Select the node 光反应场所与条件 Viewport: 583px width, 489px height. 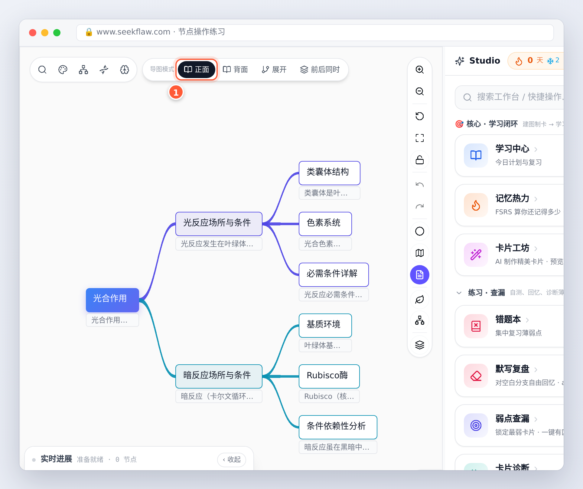tap(219, 224)
